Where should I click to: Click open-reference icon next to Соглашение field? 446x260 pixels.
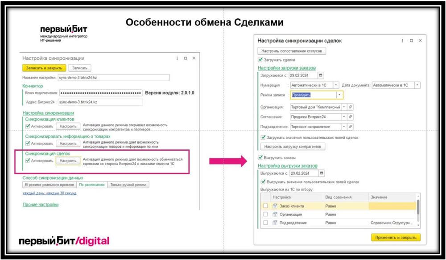pyautogui.click(x=351, y=117)
